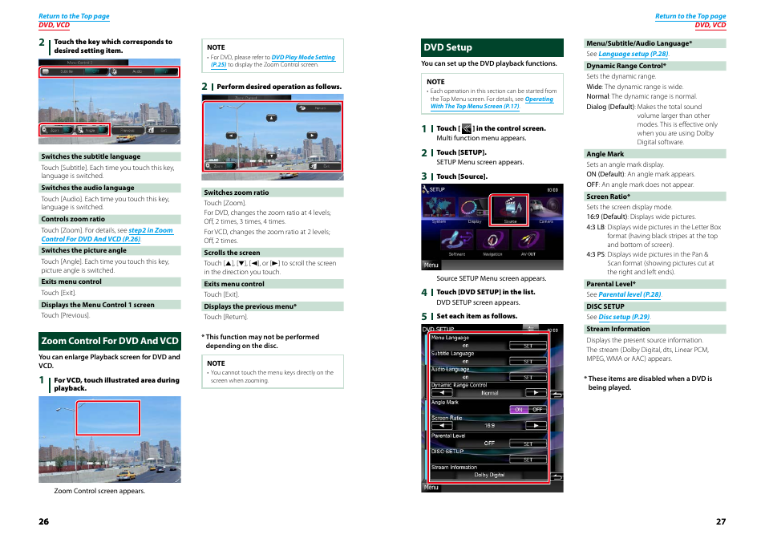This screenshot has width=765, height=543.
Task: Tap back arrow beside Dynamic Range Control
Action: (557, 395)
